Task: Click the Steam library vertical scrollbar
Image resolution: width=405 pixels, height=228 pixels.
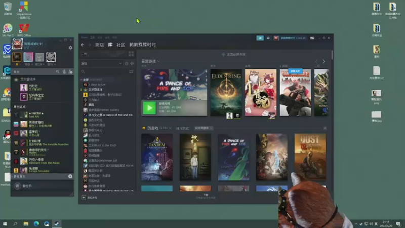Action: (332, 55)
